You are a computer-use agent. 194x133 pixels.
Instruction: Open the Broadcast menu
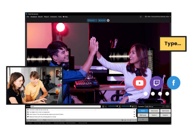(34, 17)
